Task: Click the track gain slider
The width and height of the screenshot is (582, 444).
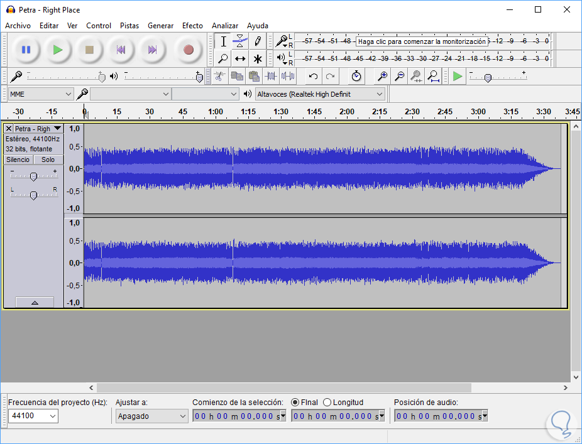Action: tap(33, 176)
